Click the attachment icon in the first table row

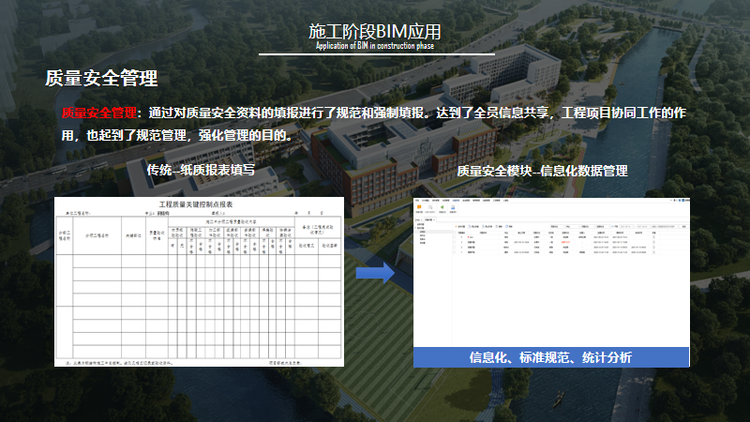[653, 238]
